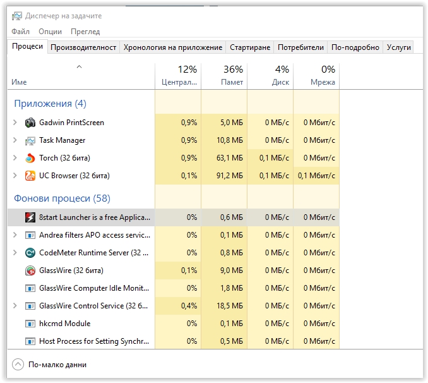The width and height of the screenshot is (428, 383).
Task: Select the Host Process for Setting Synchr... name
Action: (x=94, y=341)
